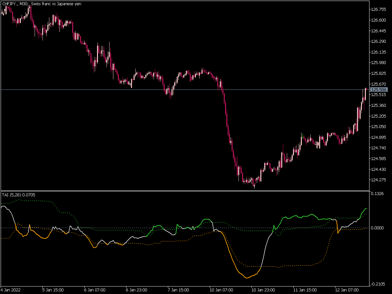The height and width of the screenshot is (294, 392).
Task: Click the 5 Jan 15:00 time label
Action: 53,290
